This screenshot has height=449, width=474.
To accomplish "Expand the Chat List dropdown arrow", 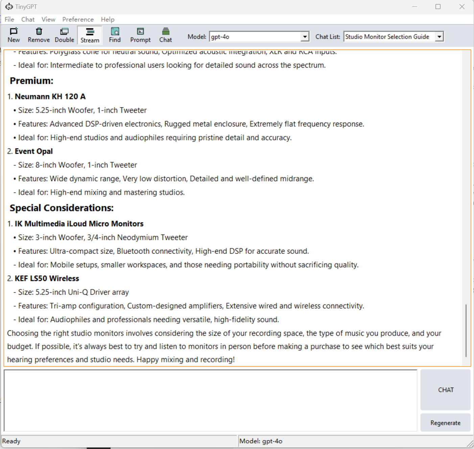I will pyautogui.click(x=439, y=36).
